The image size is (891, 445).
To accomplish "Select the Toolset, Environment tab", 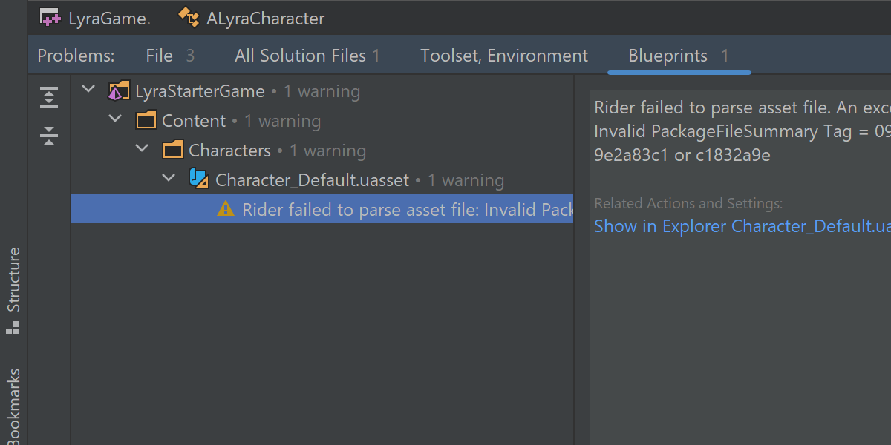I will (x=503, y=56).
